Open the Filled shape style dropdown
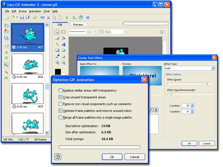Image resolution: width=223 pixels, height=167 pixels. point(111,32)
